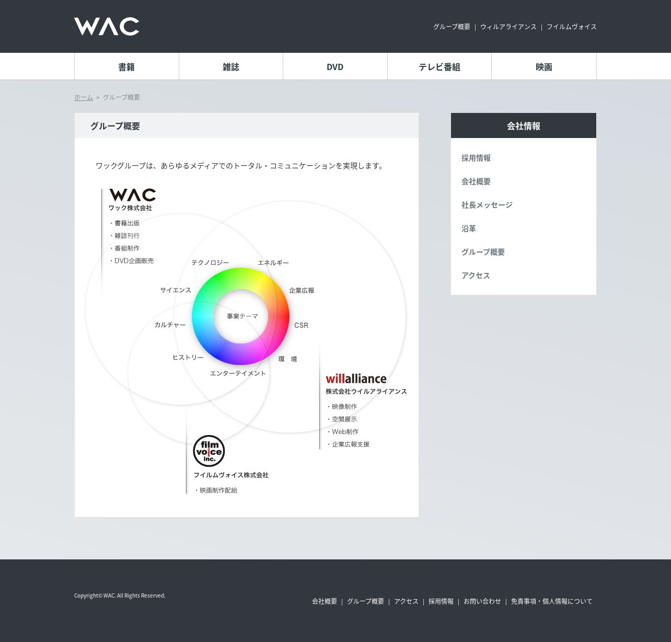Screen dimensions: 671x642
Task: Click the テクノロジー label in diagram
Action: click(210, 262)
